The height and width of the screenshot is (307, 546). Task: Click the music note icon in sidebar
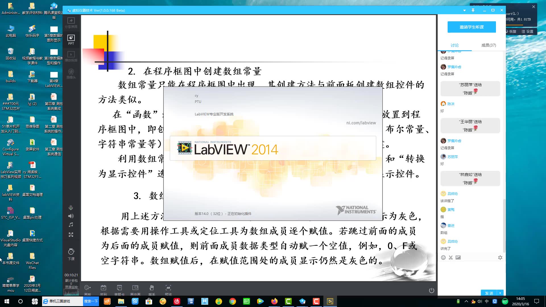71,225
